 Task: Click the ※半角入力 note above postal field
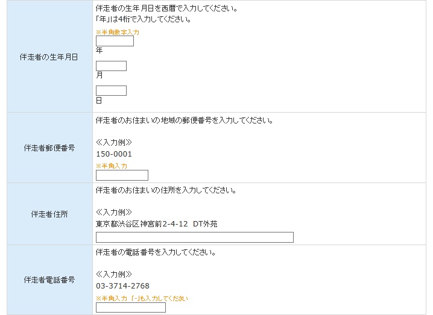coord(112,166)
